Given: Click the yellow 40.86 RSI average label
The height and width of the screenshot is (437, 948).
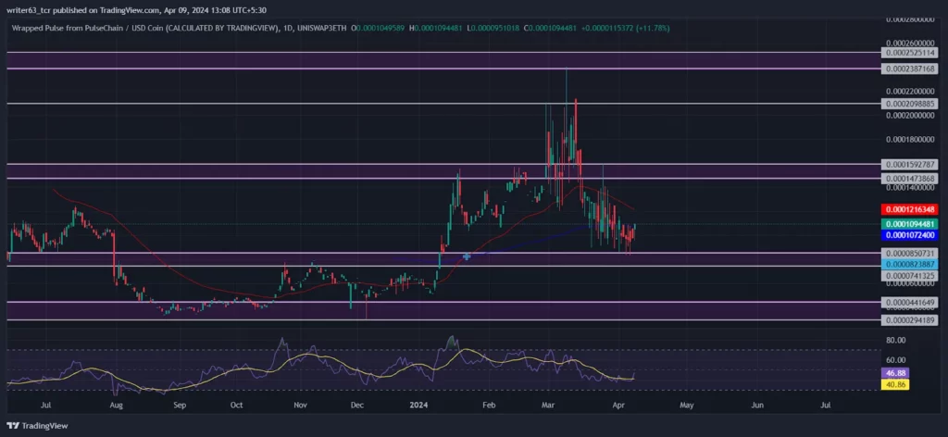Looking at the screenshot, I should [x=895, y=384].
